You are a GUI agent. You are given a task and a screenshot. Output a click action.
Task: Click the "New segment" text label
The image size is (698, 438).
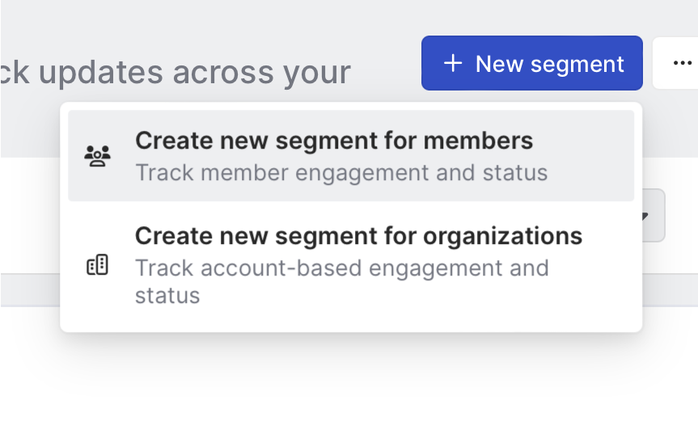click(x=549, y=64)
